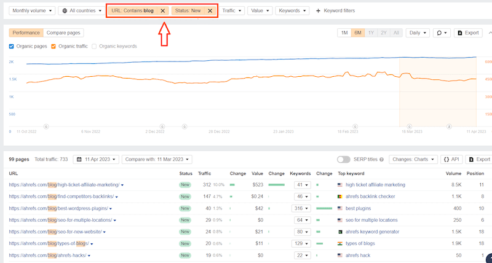Screen dimensions: 492x263
Task: Click the keyword 'ahrefs keyword generator'
Action: click(x=373, y=232)
